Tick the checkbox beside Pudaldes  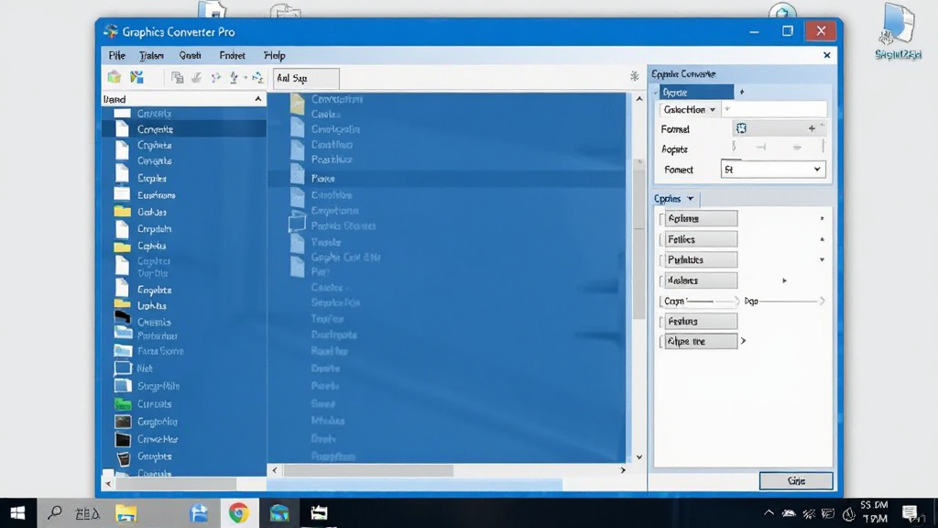[661, 259]
